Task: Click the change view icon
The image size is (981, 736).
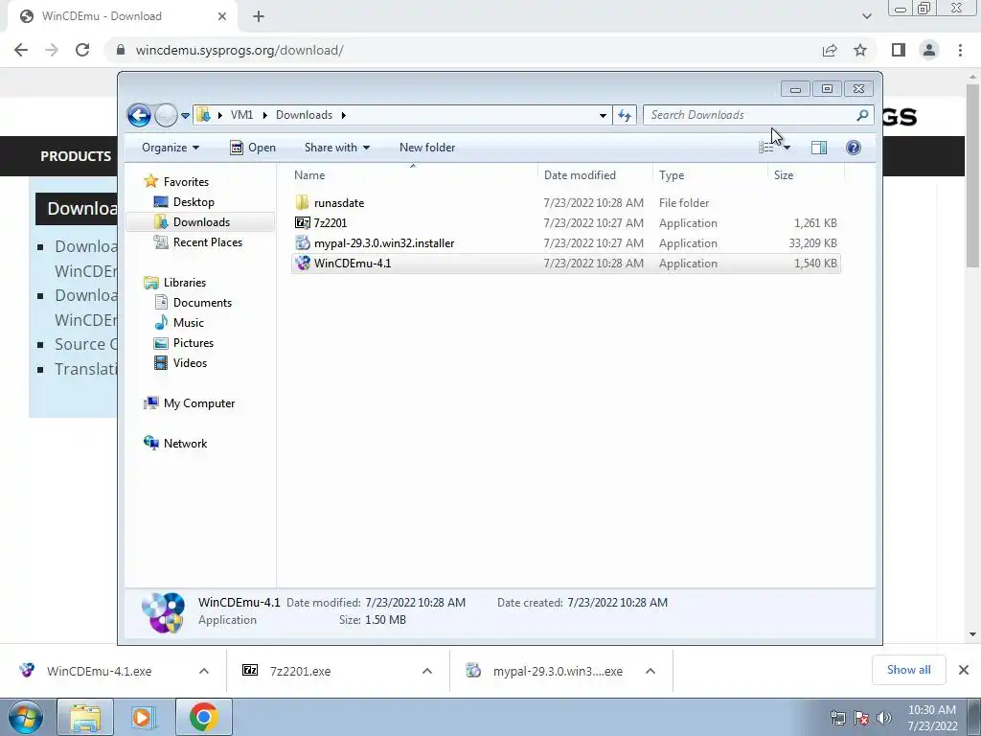Action: click(766, 148)
